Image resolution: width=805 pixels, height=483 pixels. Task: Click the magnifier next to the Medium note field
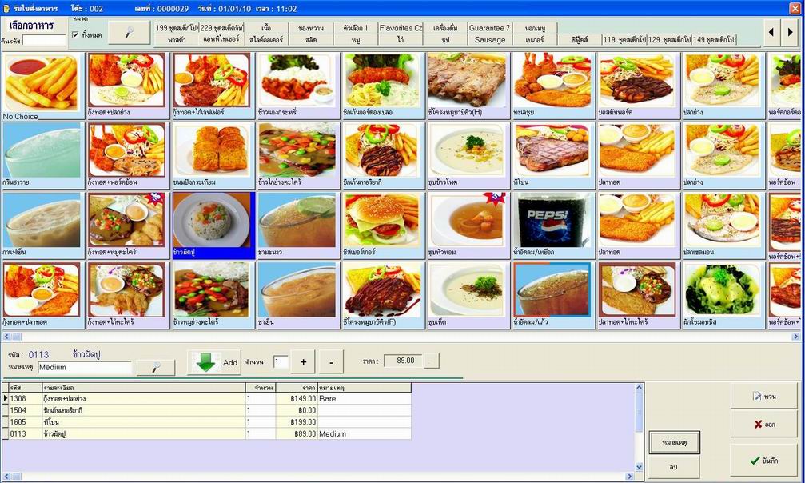pos(156,367)
